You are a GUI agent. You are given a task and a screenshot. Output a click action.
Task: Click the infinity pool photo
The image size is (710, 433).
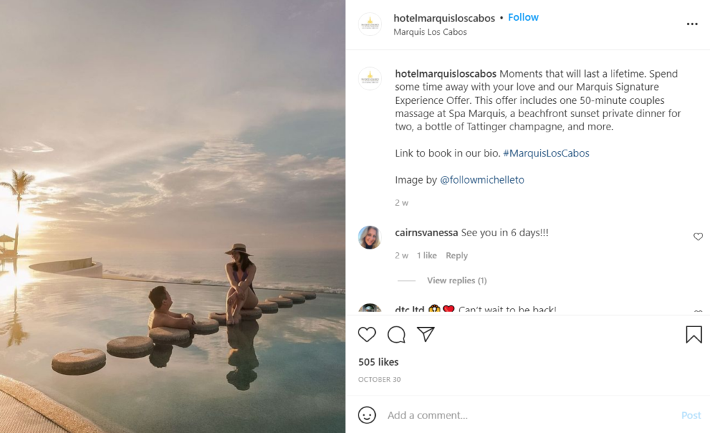[x=173, y=216]
